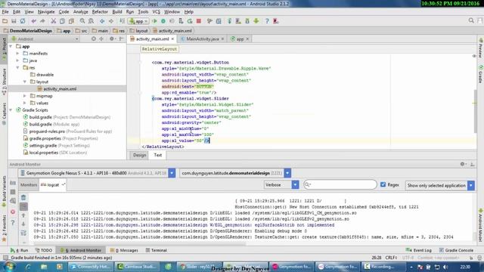This screenshot has height=272, width=484.
Task: Switch to the Design tab
Action: pyautogui.click(x=139, y=155)
